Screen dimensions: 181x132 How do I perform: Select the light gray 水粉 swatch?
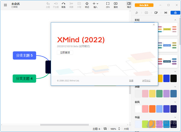(x=138, y=94)
